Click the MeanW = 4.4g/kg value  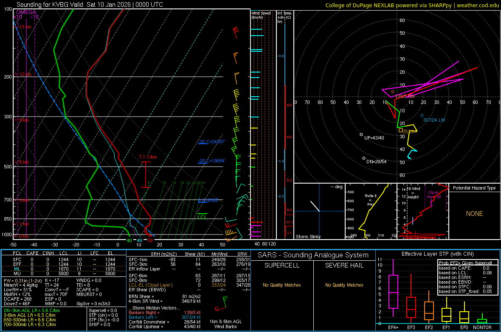20,285
